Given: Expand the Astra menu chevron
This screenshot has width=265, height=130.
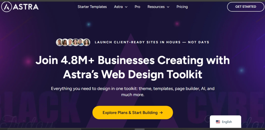Looking at the screenshot, I should coord(126,7).
